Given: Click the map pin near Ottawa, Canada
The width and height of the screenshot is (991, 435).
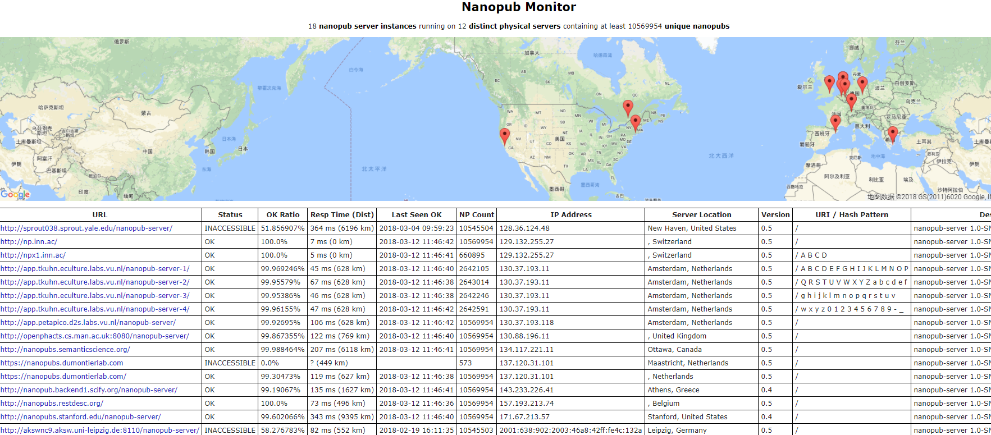Looking at the screenshot, I should [628, 108].
